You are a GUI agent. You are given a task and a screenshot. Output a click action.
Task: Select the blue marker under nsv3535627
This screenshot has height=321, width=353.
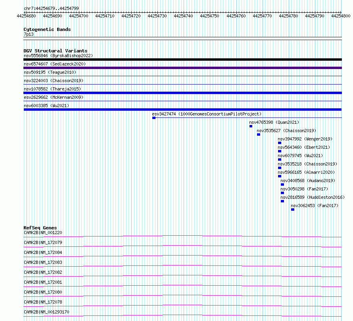pyautogui.click(x=259, y=135)
